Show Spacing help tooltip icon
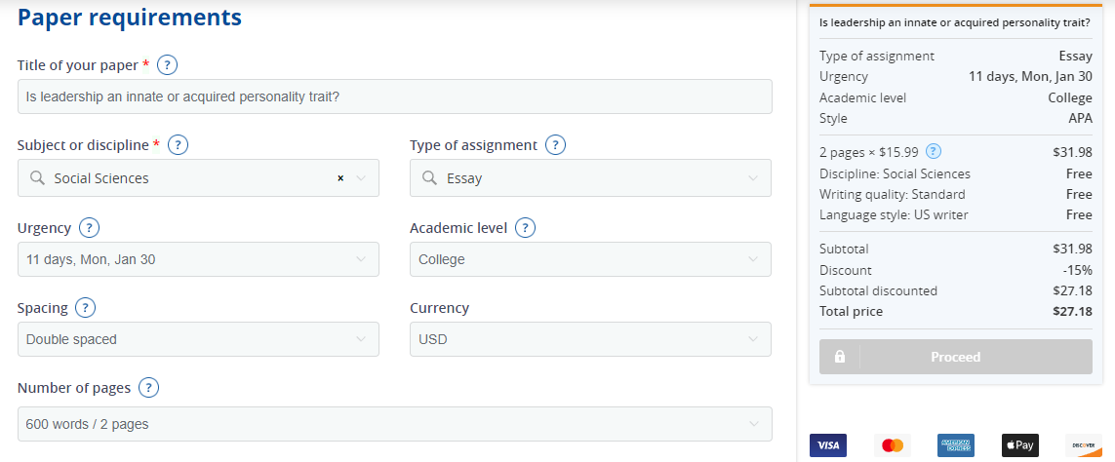1115x462 pixels. pos(85,308)
